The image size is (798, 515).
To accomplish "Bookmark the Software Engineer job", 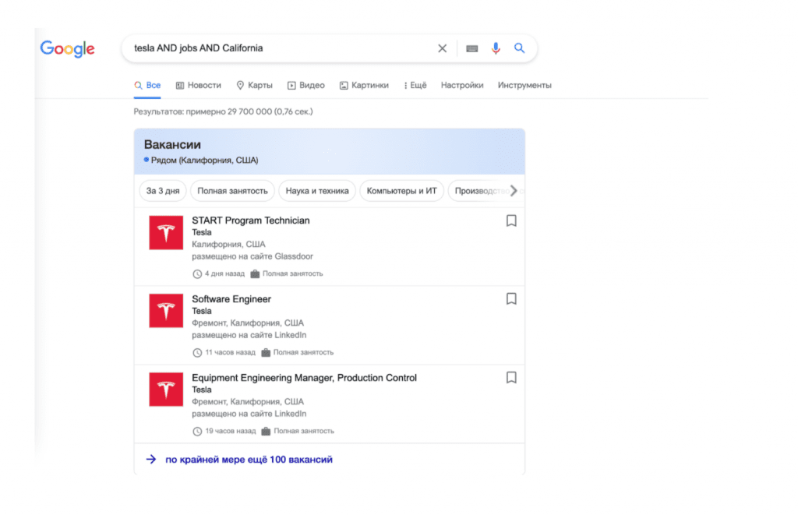I will pos(511,299).
